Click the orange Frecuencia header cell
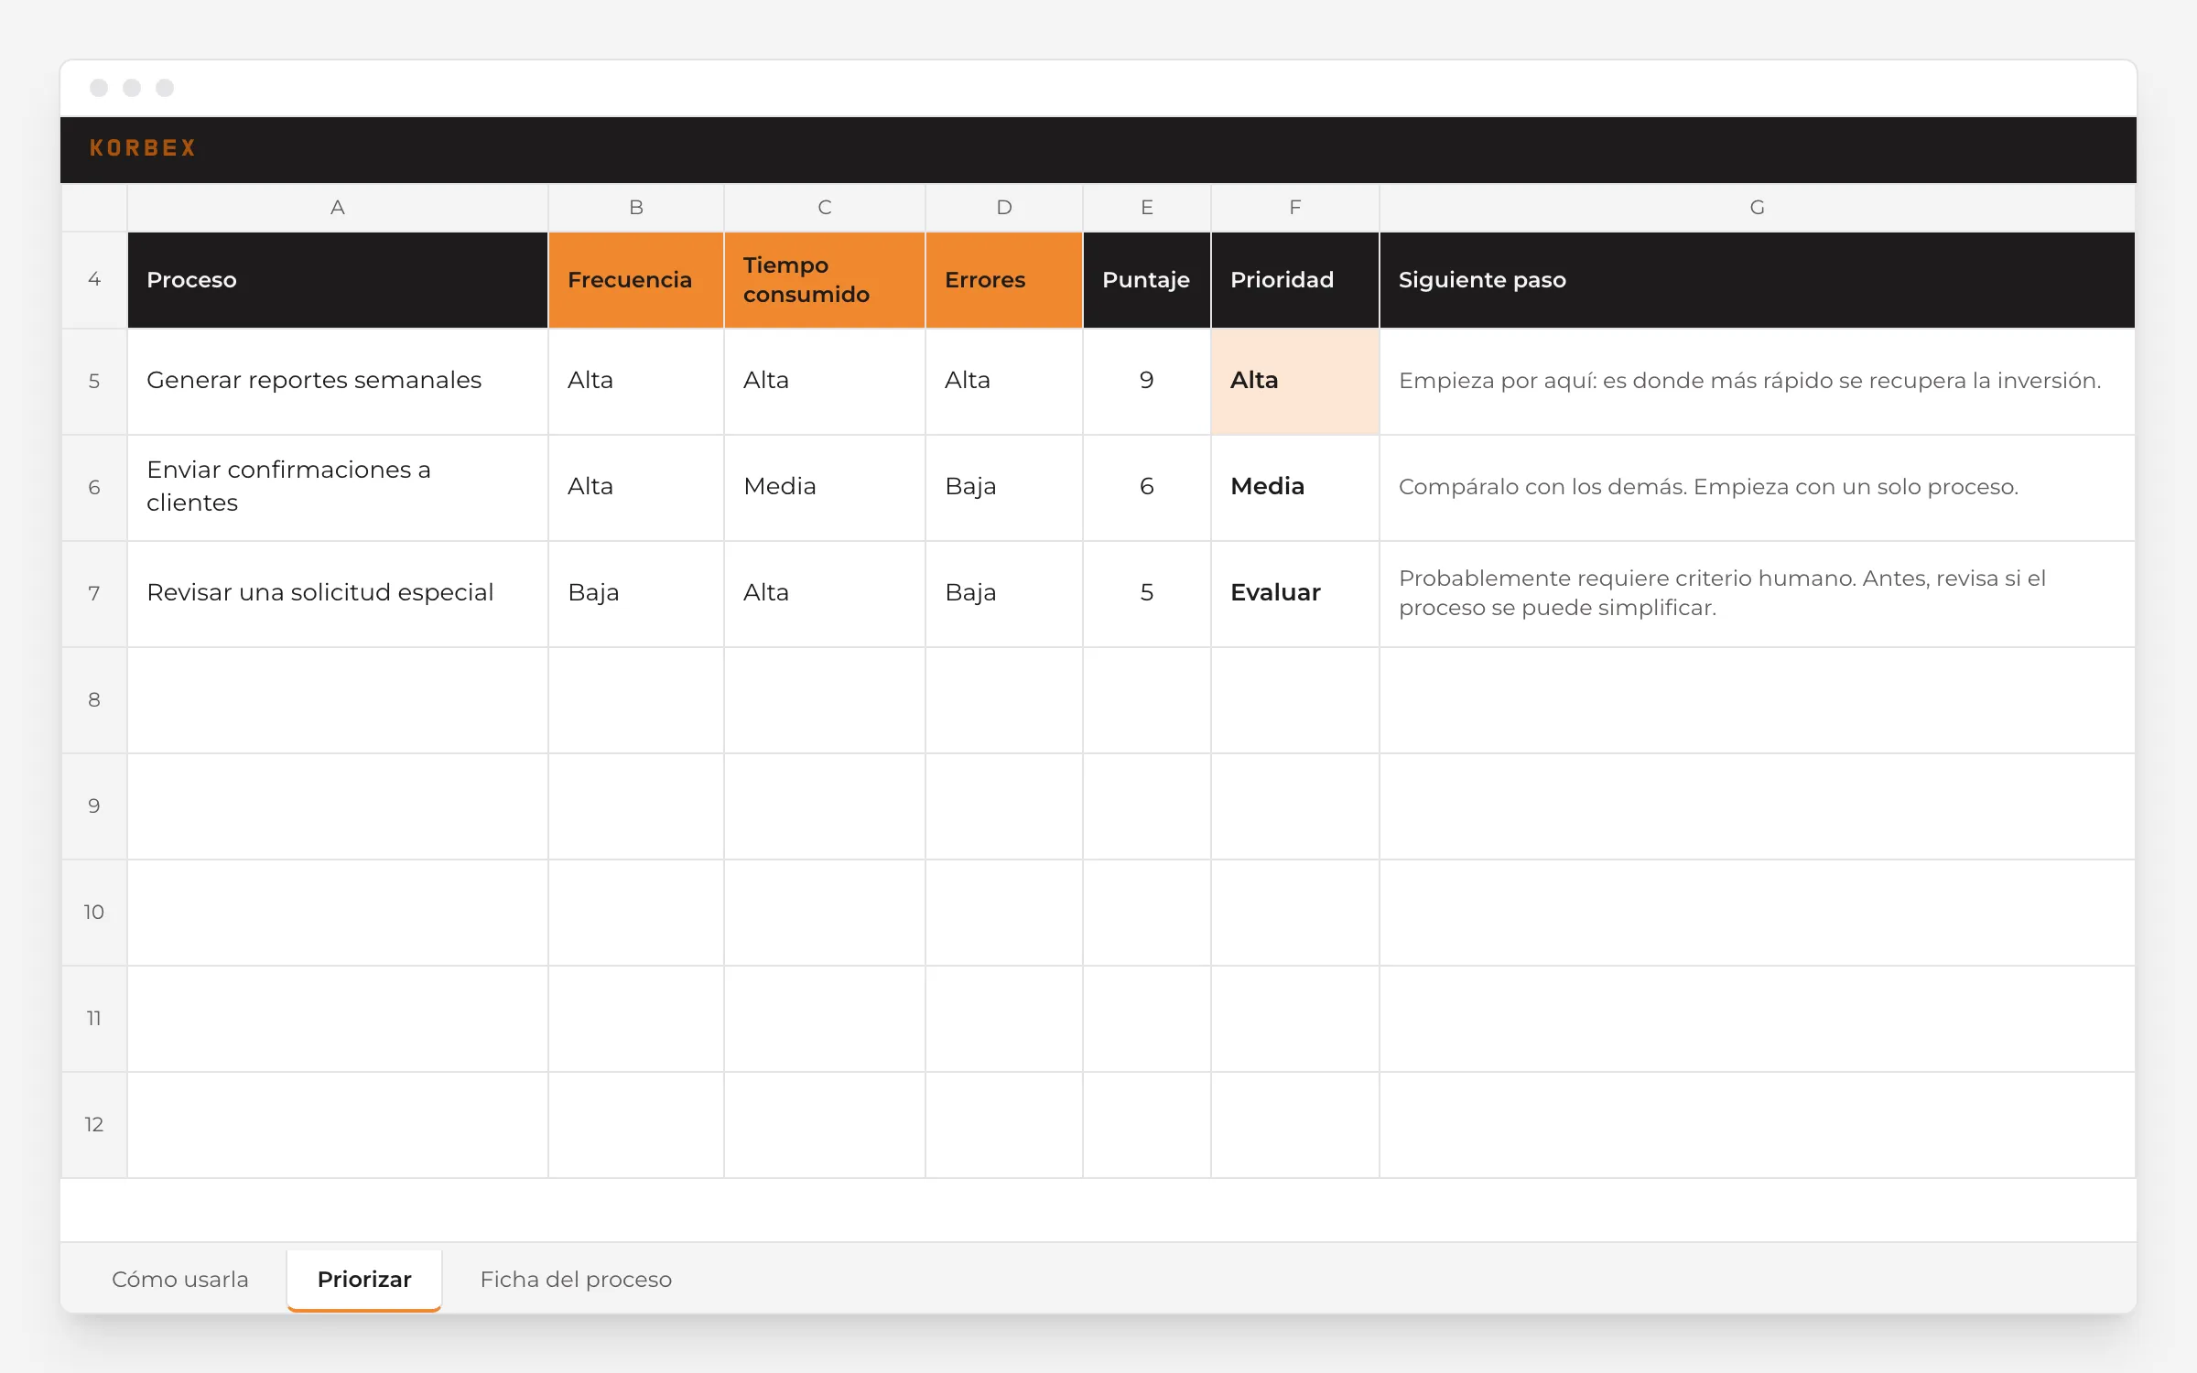Screen dimensions: 2197x1373 tap(636, 280)
